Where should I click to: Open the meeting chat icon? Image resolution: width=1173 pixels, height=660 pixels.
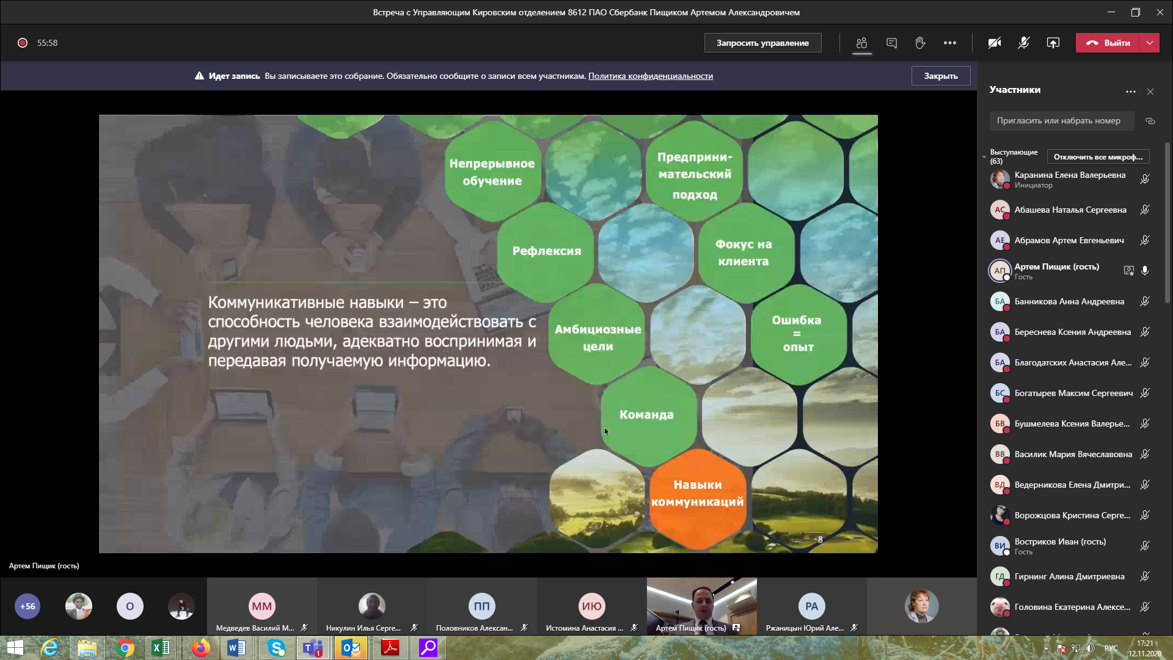(891, 43)
